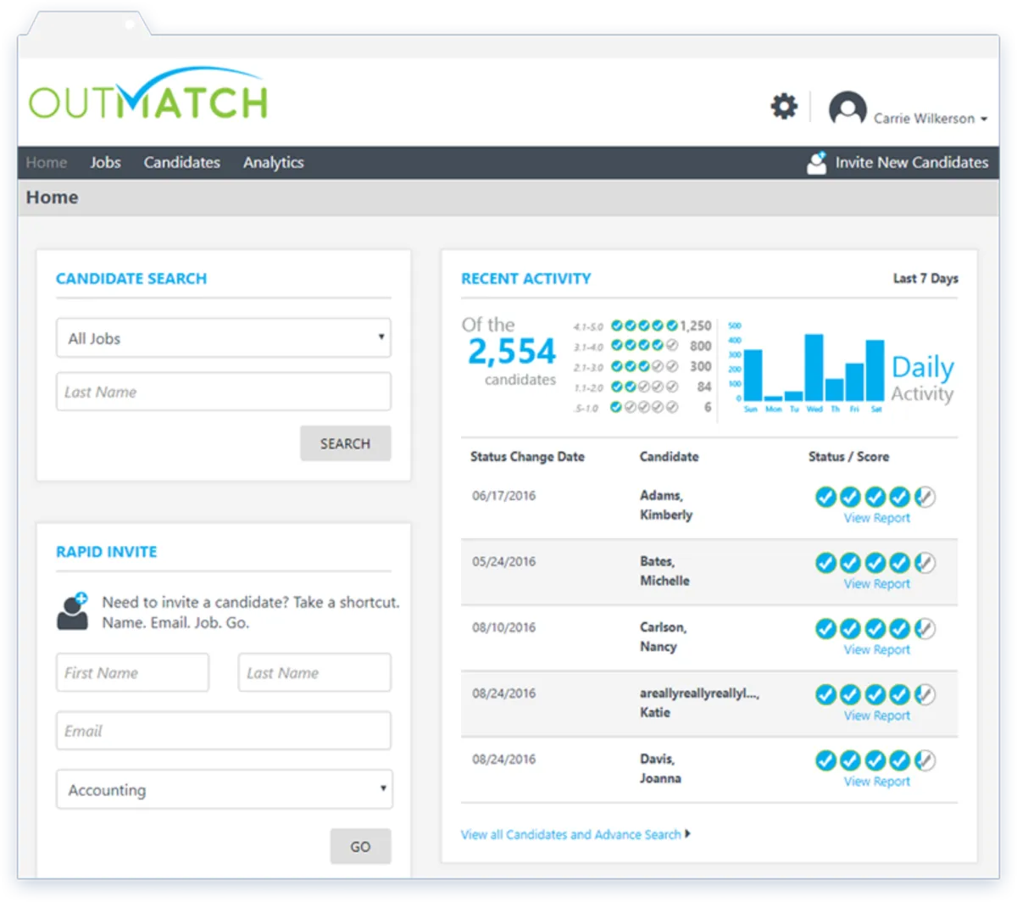Click the Status Change Date column header
The height and width of the screenshot is (902, 1017).
point(527,456)
